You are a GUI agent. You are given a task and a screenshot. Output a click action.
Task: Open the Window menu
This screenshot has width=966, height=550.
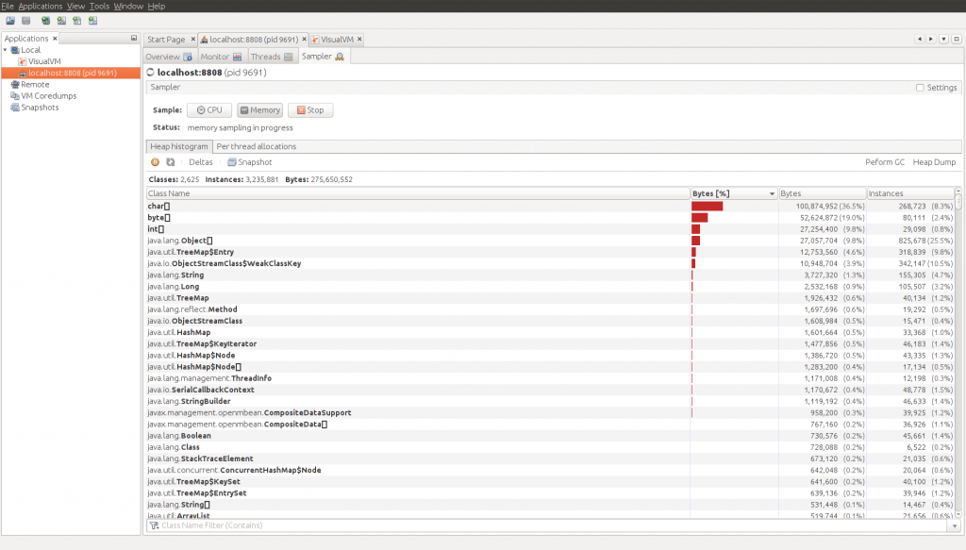[x=128, y=7]
